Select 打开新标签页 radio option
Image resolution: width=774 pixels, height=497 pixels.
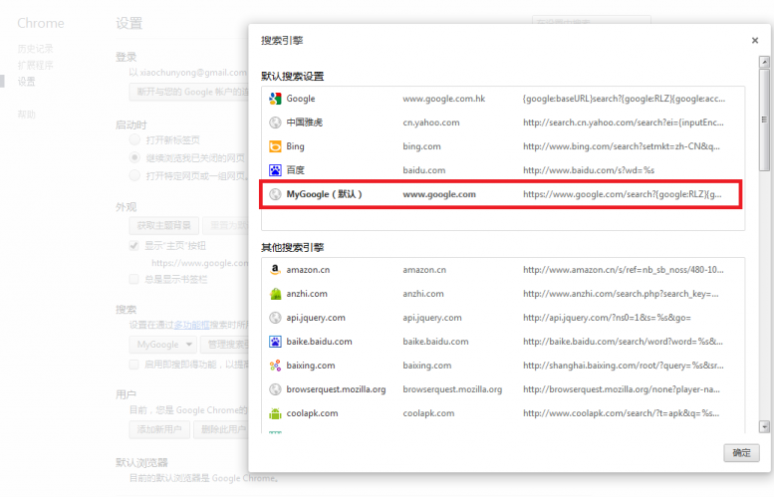pyautogui.click(x=134, y=139)
